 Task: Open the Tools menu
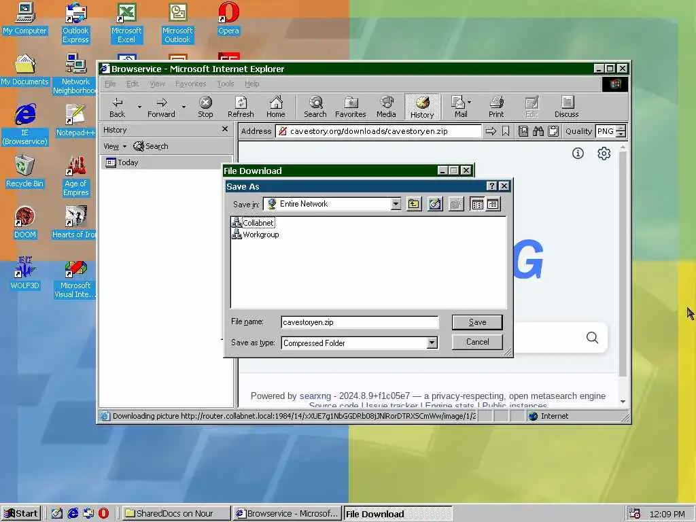226,84
